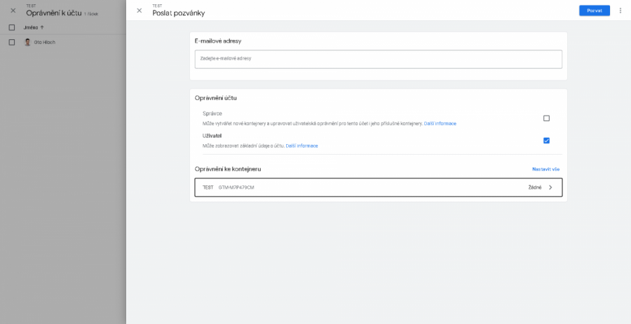The width and height of the screenshot is (631, 324).
Task: Click the Oprávnění k účtu title
Action: tap(54, 13)
